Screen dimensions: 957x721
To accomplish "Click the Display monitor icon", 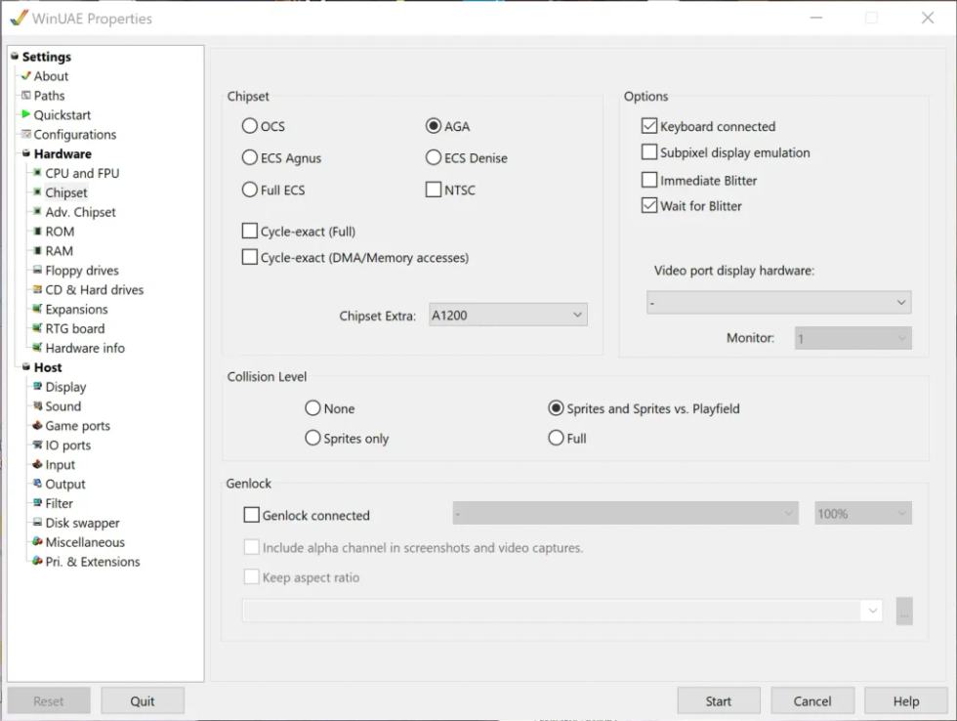I will point(37,387).
